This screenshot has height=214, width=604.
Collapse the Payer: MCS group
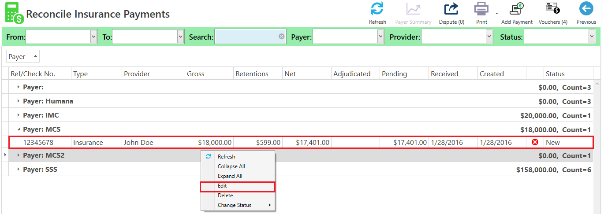pyautogui.click(x=19, y=129)
